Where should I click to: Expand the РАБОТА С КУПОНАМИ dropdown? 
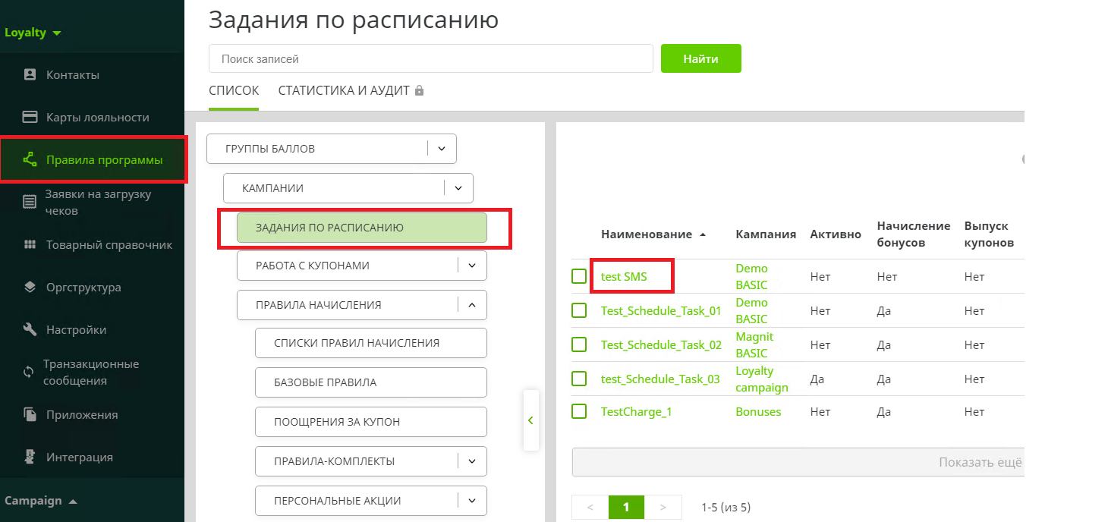(473, 266)
